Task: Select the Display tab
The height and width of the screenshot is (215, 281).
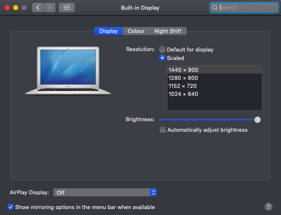Action: 109,31
